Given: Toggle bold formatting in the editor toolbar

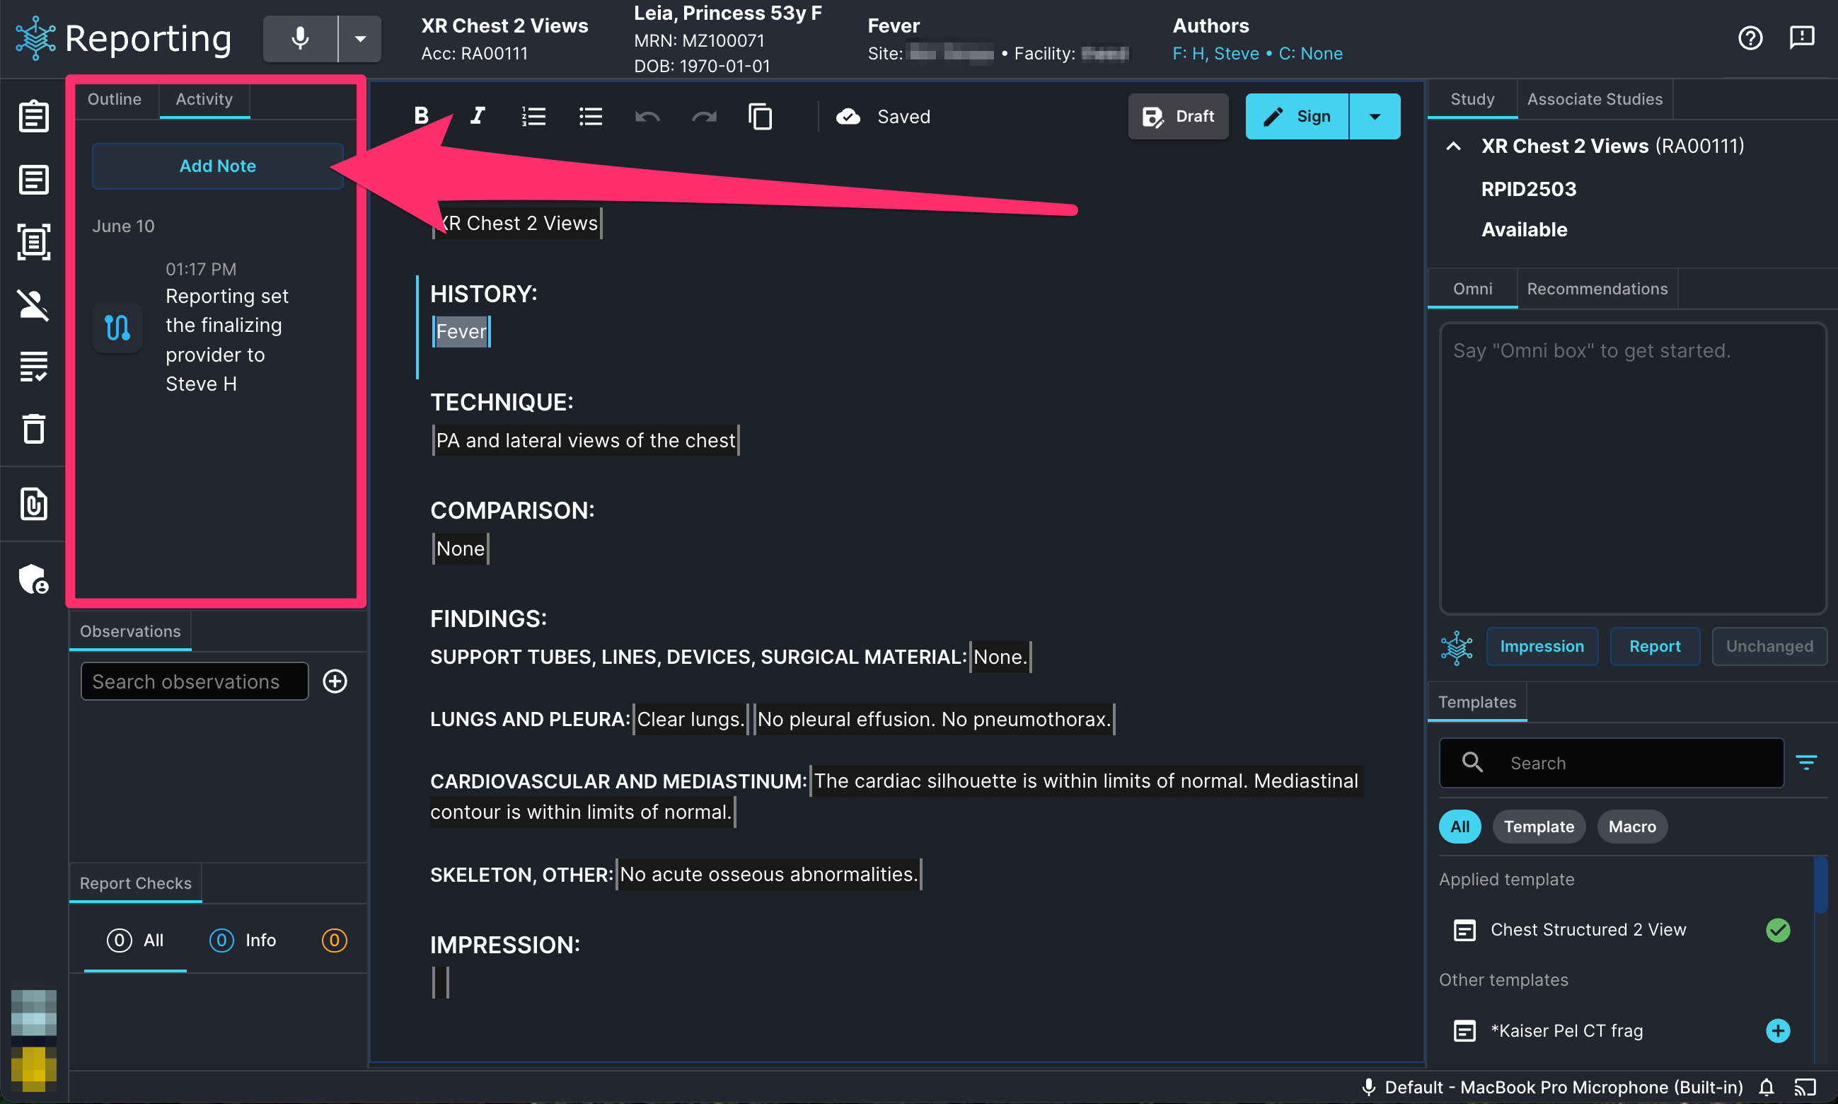Looking at the screenshot, I should tap(421, 116).
